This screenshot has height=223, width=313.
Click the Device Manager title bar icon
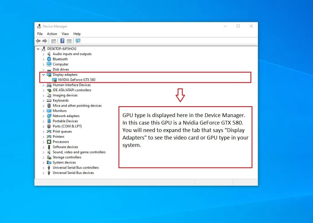click(x=39, y=26)
